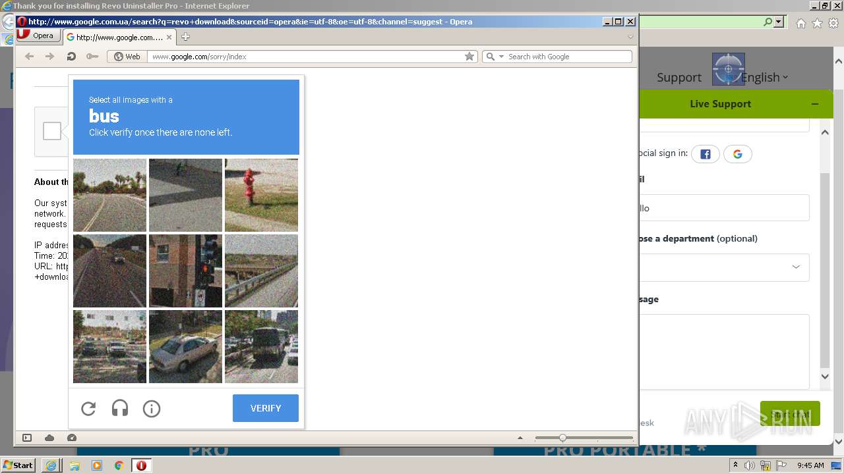Open Opera zoom level menu arrow
Viewport: 844px width, 474px height.
[x=520, y=438]
